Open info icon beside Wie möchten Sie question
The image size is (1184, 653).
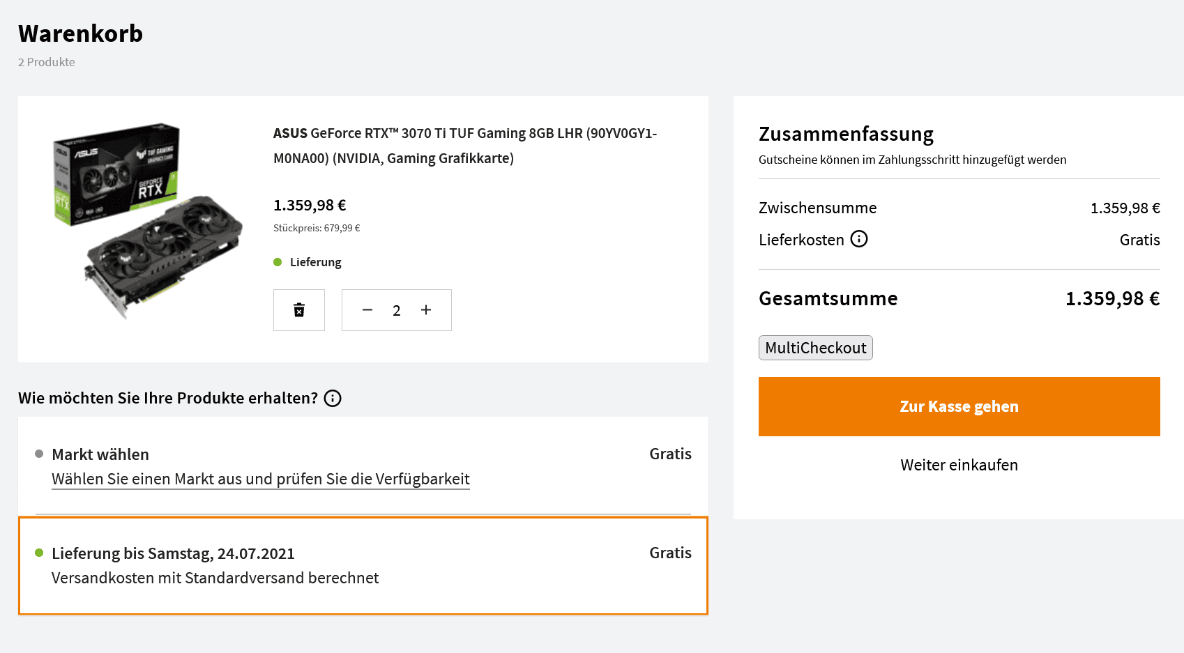[x=333, y=398]
